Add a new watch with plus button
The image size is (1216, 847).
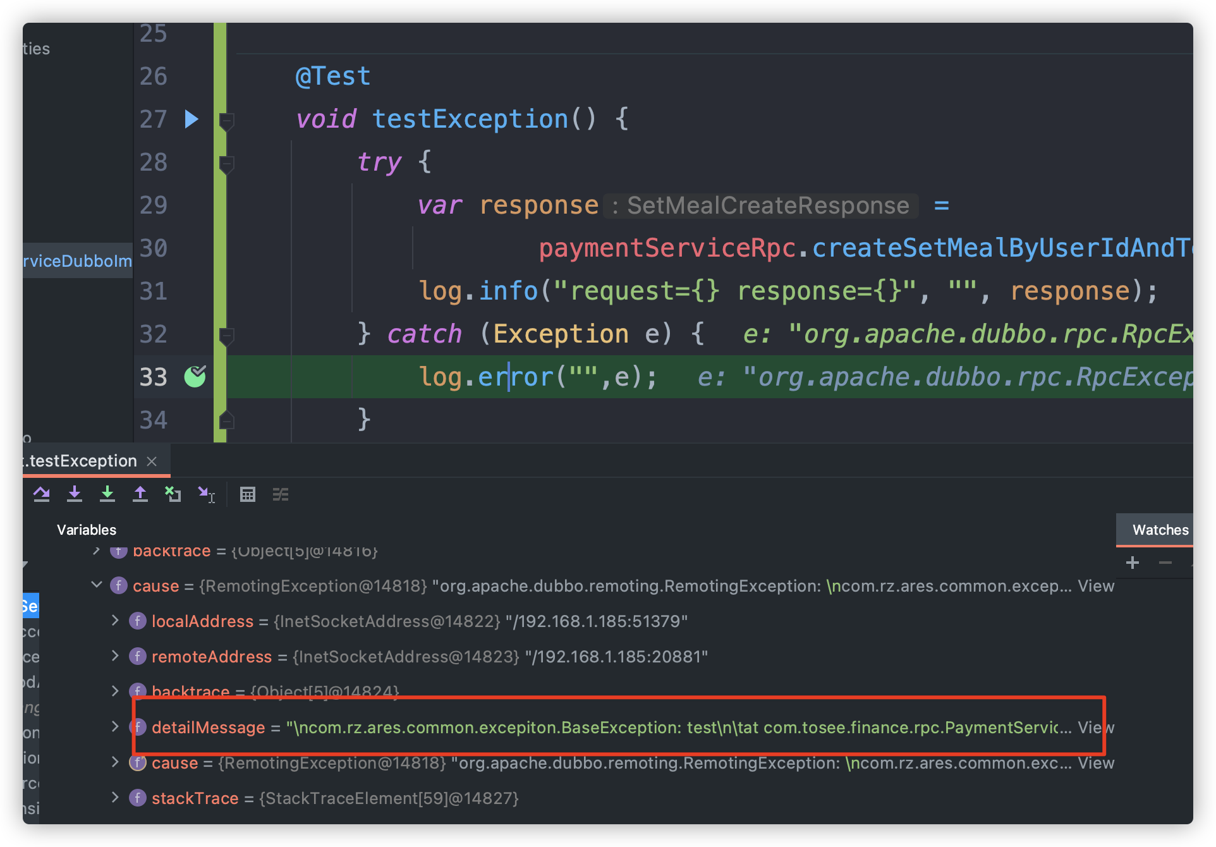point(1133,563)
